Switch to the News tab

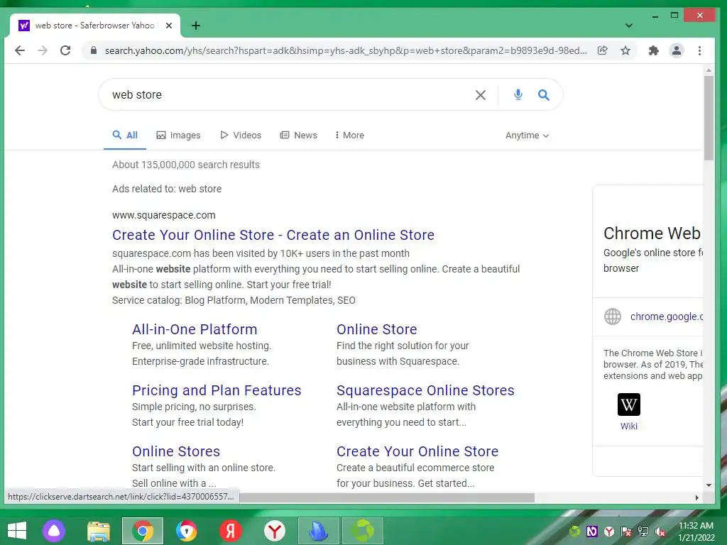pos(299,136)
